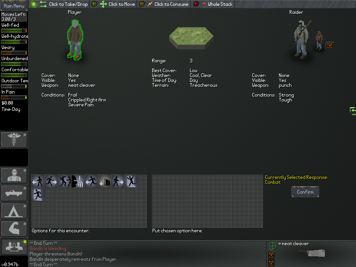Select the arms-raised surrender option
The width and height of the screenshot is (356, 267).
point(131,181)
